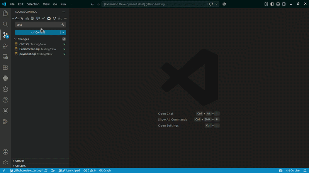Click the blue Commit button
The height and width of the screenshot is (173, 309).
38,32
